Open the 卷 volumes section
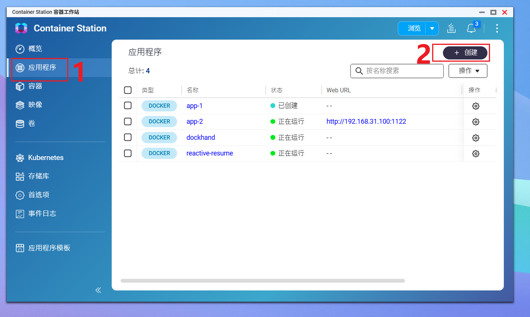The width and height of the screenshot is (530, 317). (x=25, y=123)
